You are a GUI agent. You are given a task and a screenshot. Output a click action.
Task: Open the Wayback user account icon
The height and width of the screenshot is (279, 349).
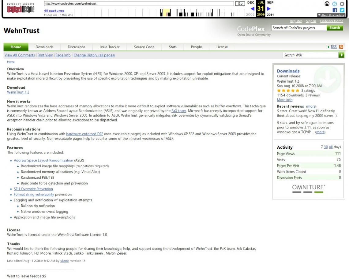point(327,4)
